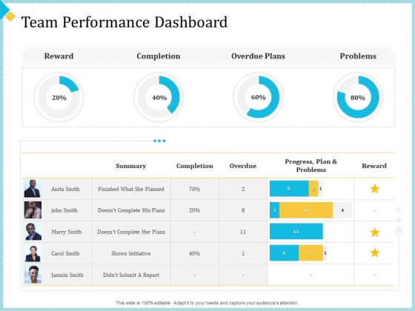Image resolution: width=415 pixels, height=311 pixels.
Task: Select Carol Smith's profile photo
Action: pyautogui.click(x=33, y=253)
